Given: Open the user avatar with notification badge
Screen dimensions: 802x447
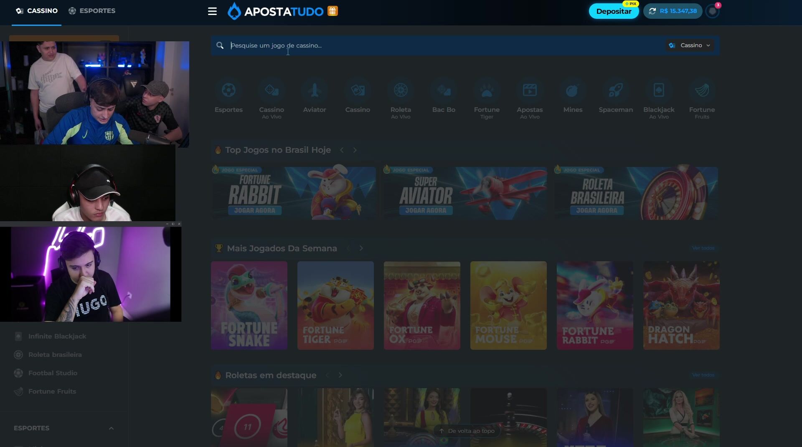Looking at the screenshot, I should (x=713, y=11).
